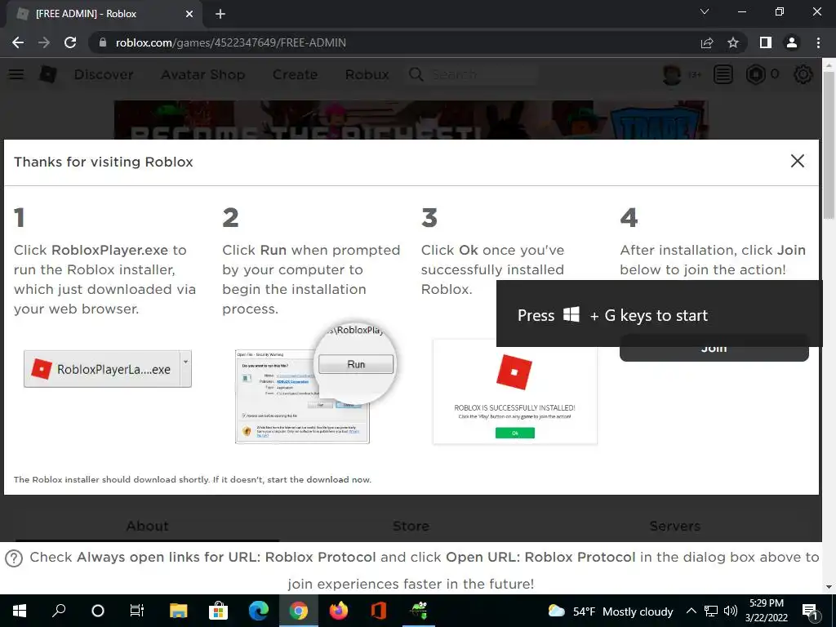The width and height of the screenshot is (836, 627).
Task: Open tab search dropdown arrow
Action: (705, 11)
